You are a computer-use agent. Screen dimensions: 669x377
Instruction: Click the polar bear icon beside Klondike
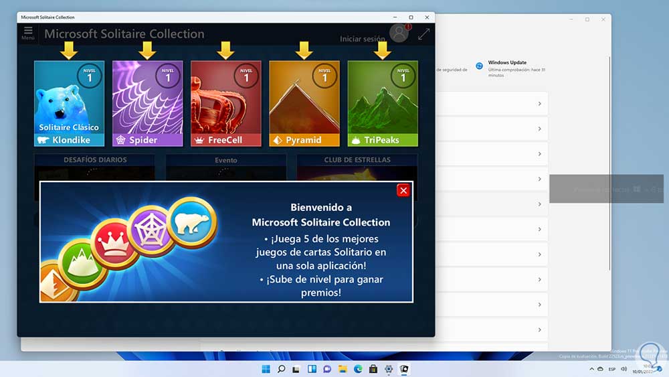tap(43, 140)
